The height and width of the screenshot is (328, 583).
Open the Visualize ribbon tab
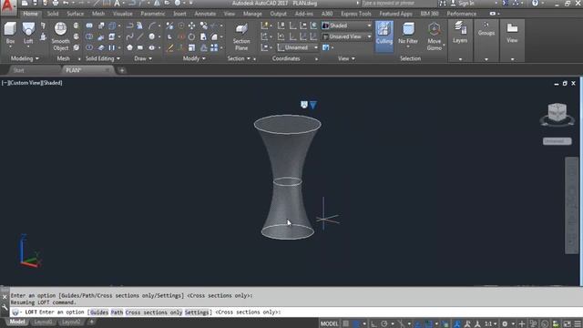(x=123, y=14)
